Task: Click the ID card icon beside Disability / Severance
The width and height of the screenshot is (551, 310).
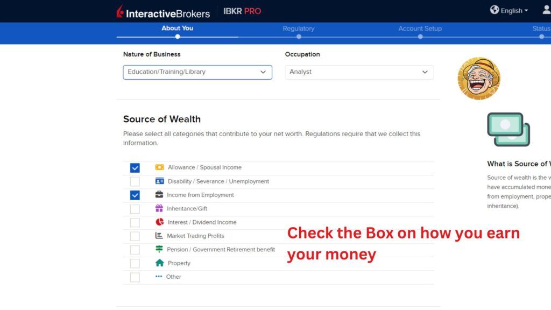Action: click(159, 181)
